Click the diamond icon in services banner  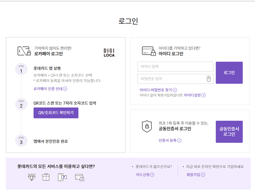(32, 177)
